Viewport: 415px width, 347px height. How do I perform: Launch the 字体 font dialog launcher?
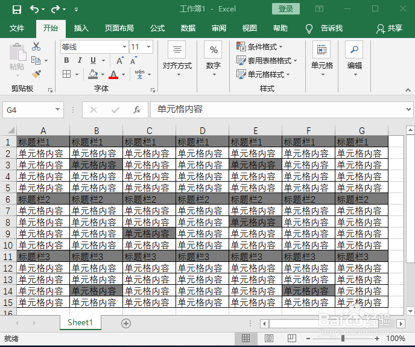click(153, 91)
